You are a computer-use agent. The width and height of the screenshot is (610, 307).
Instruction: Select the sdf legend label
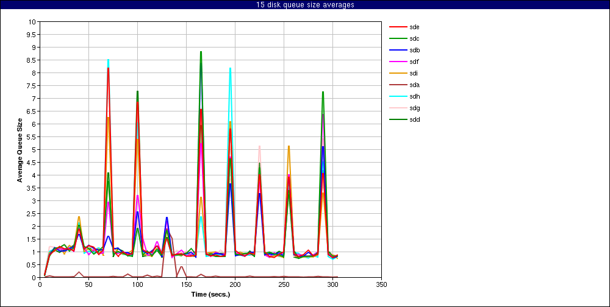click(x=414, y=62)
